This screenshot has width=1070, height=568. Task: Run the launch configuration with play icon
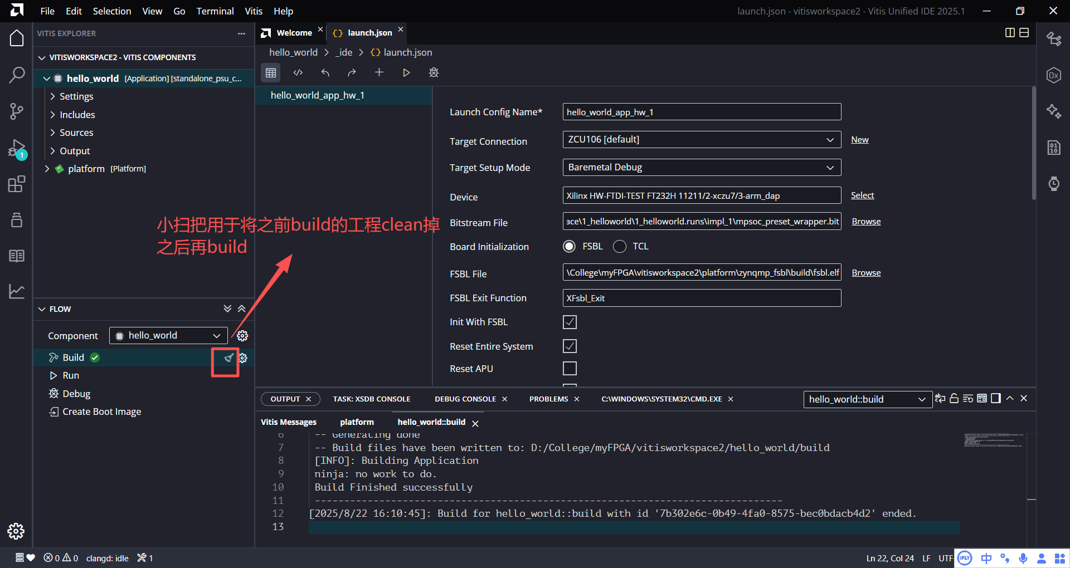pyautogui.click(x=406, y=72)
